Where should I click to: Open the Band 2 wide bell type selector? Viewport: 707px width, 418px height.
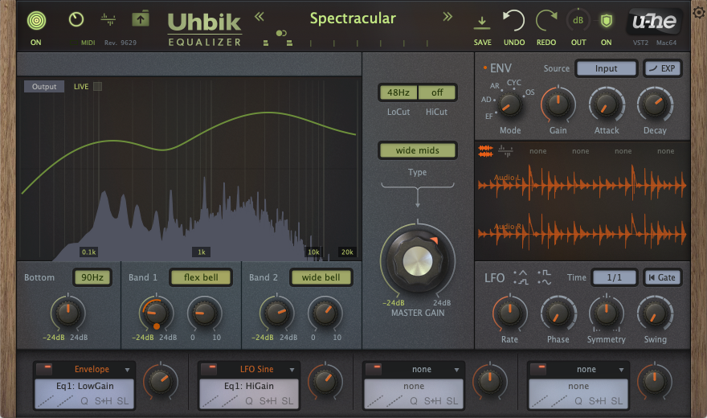coord(321,277)
